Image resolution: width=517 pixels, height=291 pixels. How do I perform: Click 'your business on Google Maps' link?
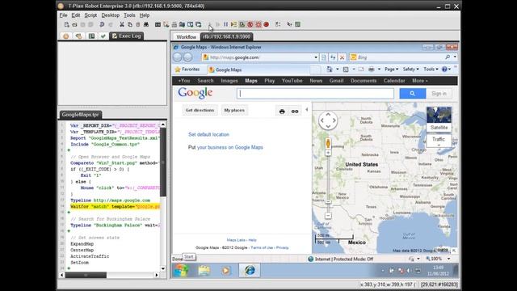[x=229, y=147]
